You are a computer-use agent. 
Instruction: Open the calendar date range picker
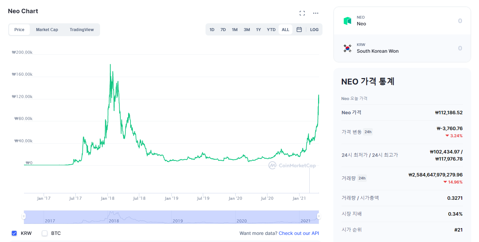299,29
